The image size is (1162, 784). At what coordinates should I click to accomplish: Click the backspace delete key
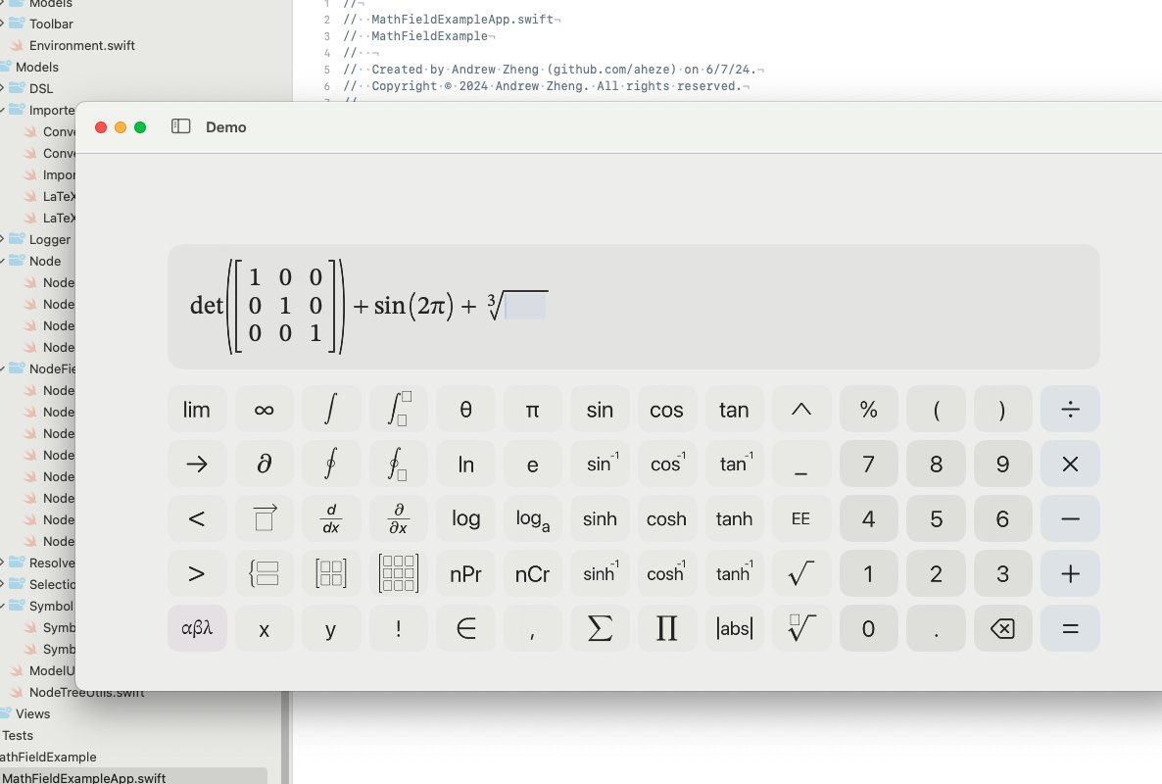pyautogui.click(x=1002, y=628)
